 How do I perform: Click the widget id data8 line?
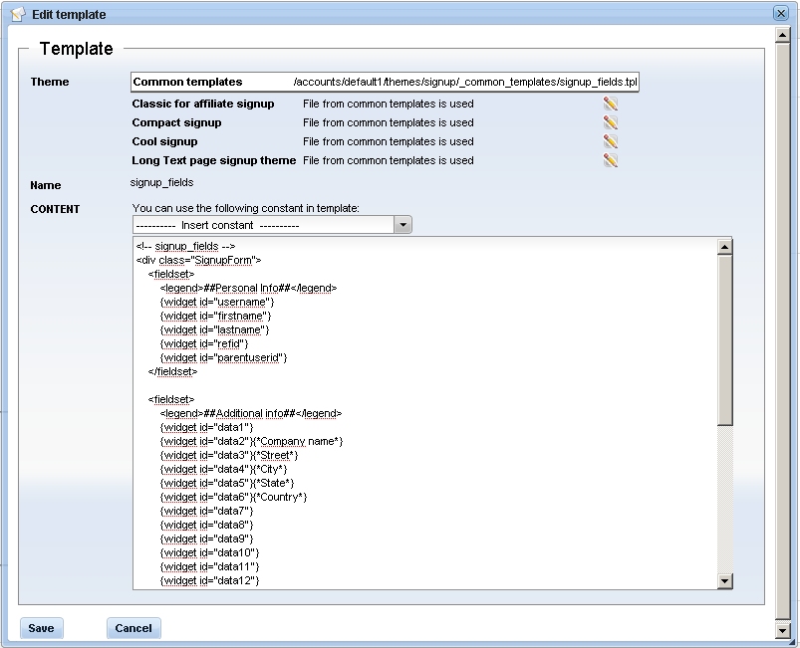point(206,526)
